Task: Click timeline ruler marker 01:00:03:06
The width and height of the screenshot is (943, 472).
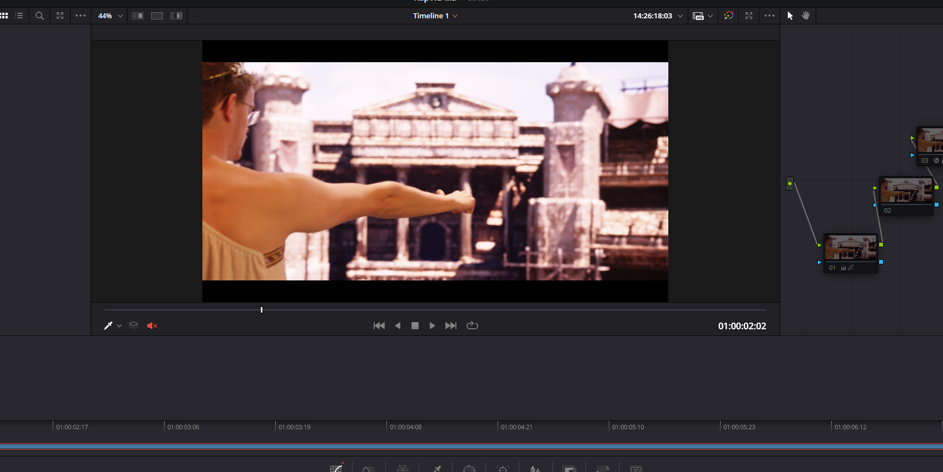Action: pos(183,427)
